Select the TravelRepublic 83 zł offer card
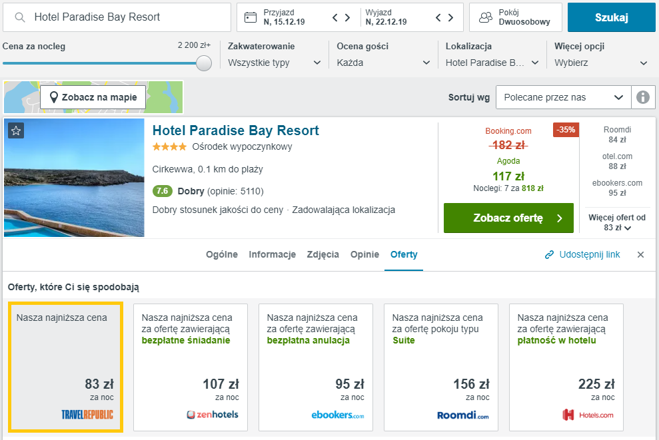 point(65,367)
